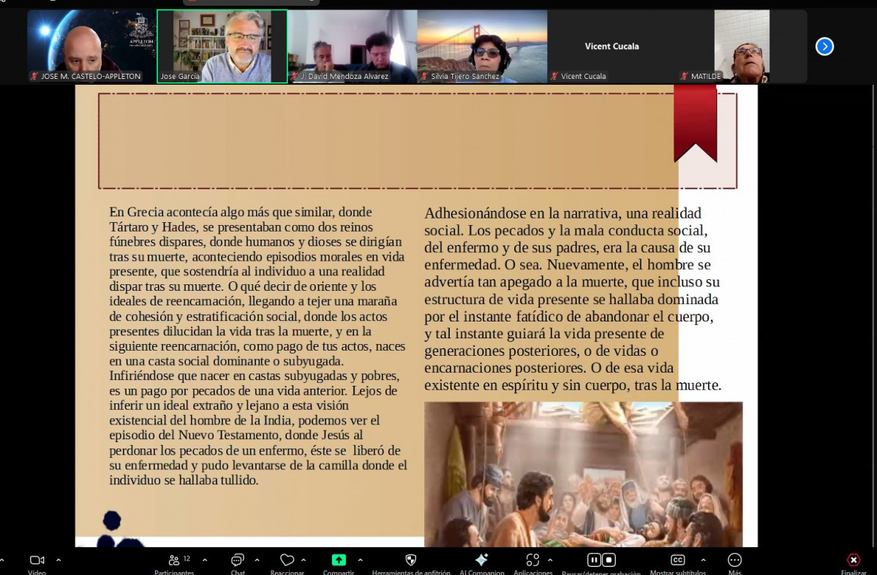Select Jose Garcia's video thumbnail

click(222, 46)
